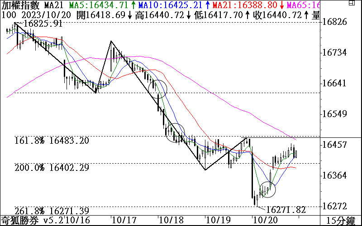The image size is (362, 226).
Task: Select the 低16417.70 low price
Action: click(x=219, y=15)
